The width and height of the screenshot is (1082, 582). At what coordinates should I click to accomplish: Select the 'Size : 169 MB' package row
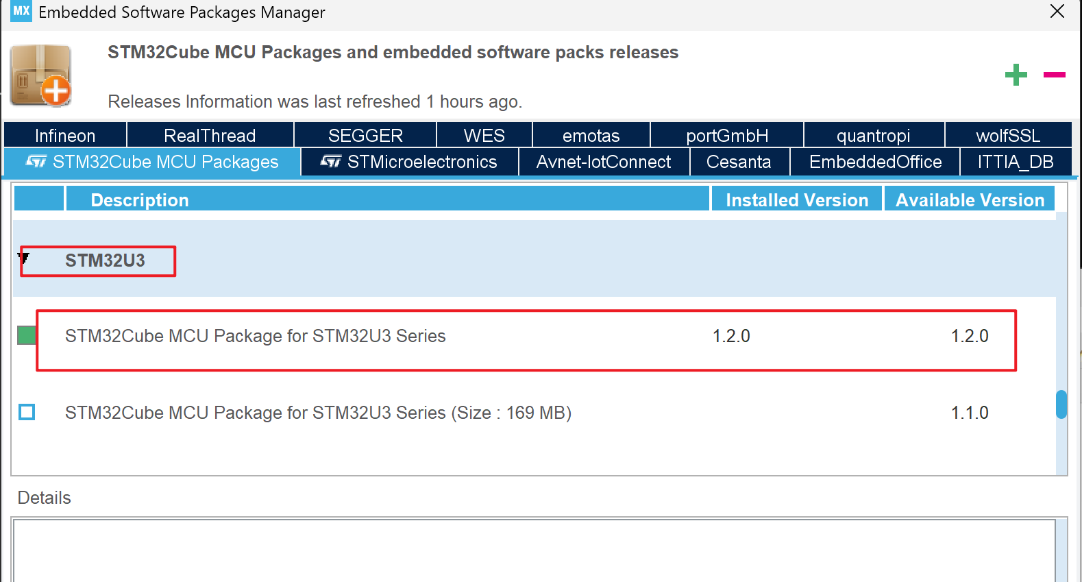tap(534, 413)
